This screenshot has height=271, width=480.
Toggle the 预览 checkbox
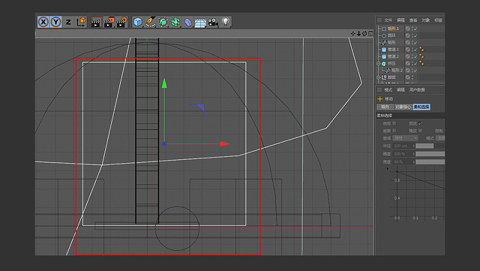pyautogui.click(x=421, y=123)
